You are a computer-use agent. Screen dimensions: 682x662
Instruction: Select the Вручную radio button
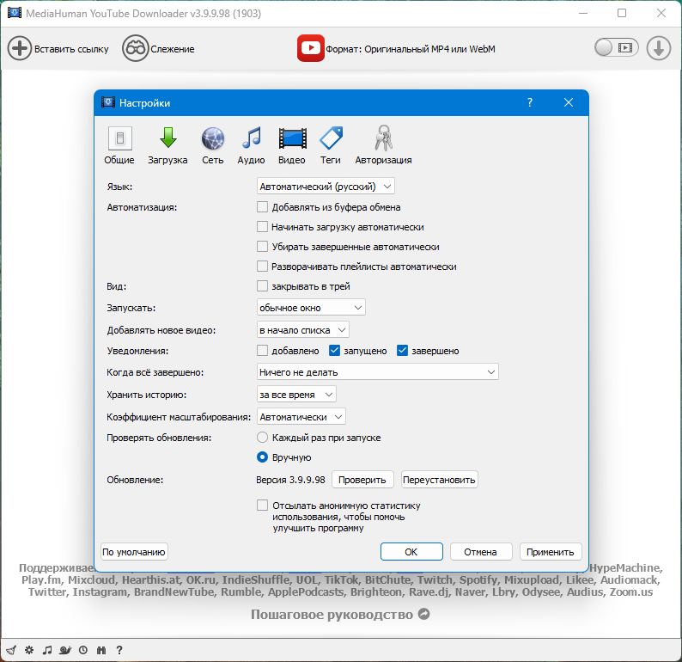click(262, 457)
